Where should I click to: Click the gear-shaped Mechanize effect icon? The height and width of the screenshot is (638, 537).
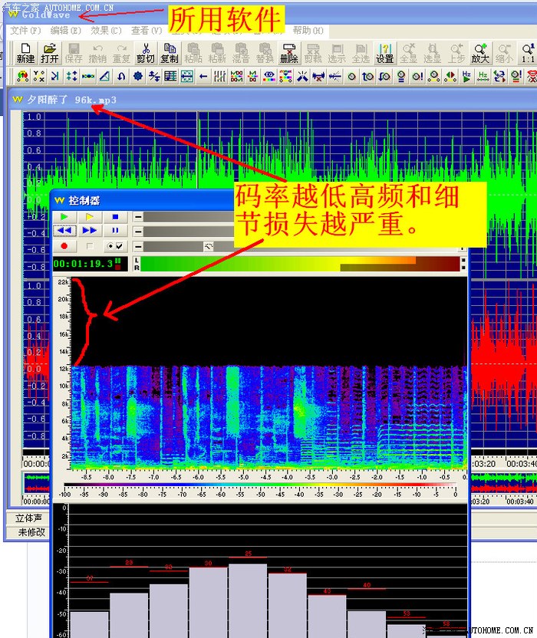(x=137, y=76)
